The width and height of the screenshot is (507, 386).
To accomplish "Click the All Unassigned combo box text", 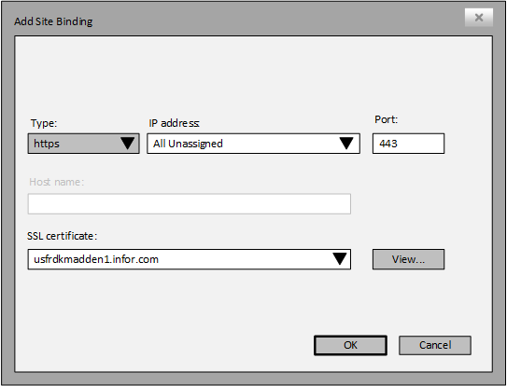I will click(188, 144).
